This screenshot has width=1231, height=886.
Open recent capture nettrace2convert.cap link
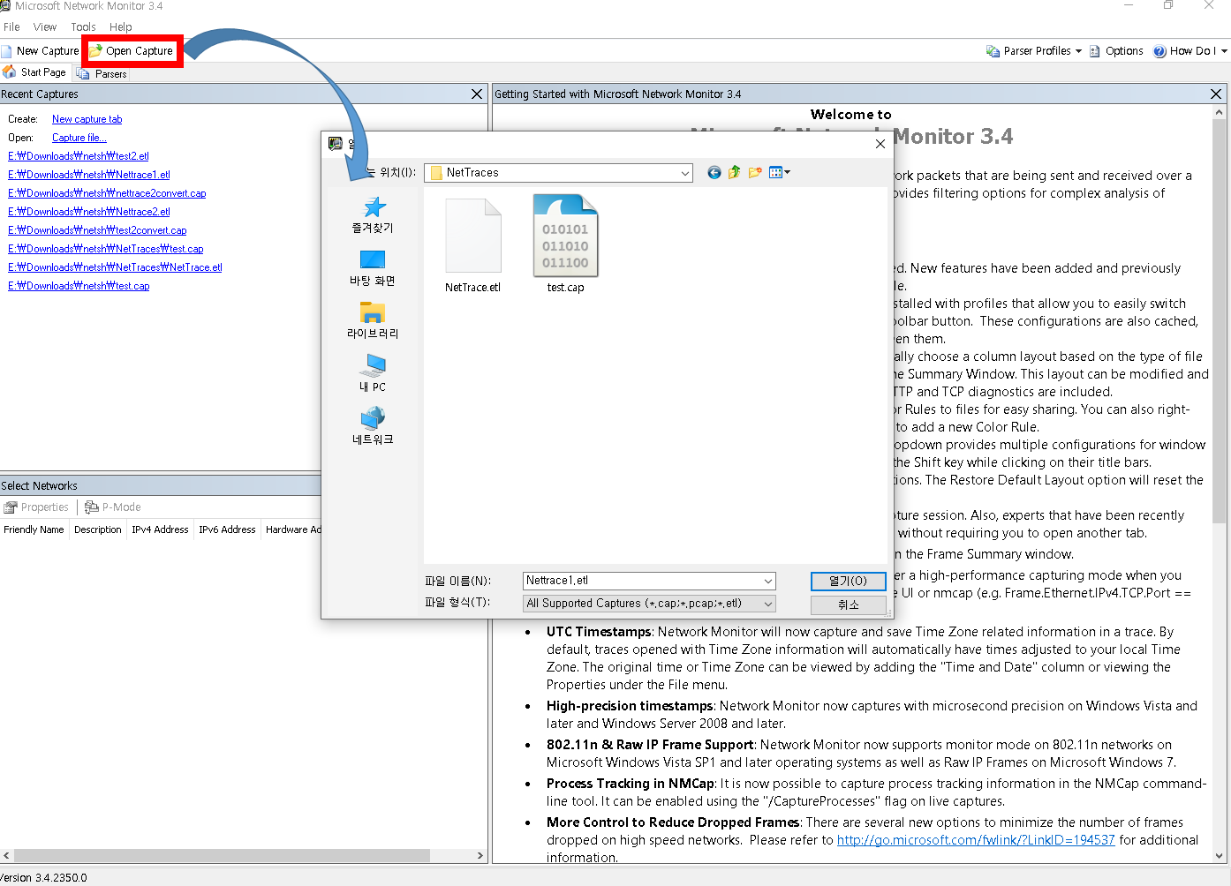[x=107, y=193]
